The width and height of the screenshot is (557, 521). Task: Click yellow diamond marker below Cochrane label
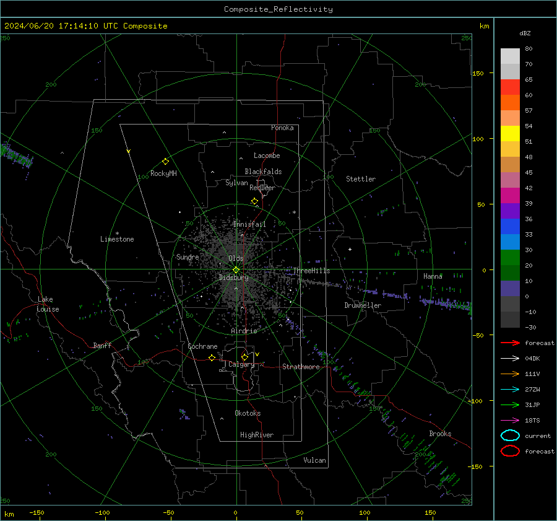click(x=212, y=357)
